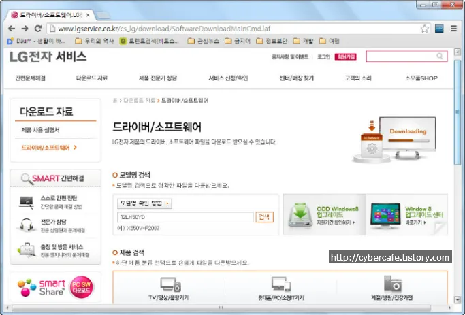The image size is (465, 315).
Task: Click the 홈 breadcrumb link
Action: [115, 101]
